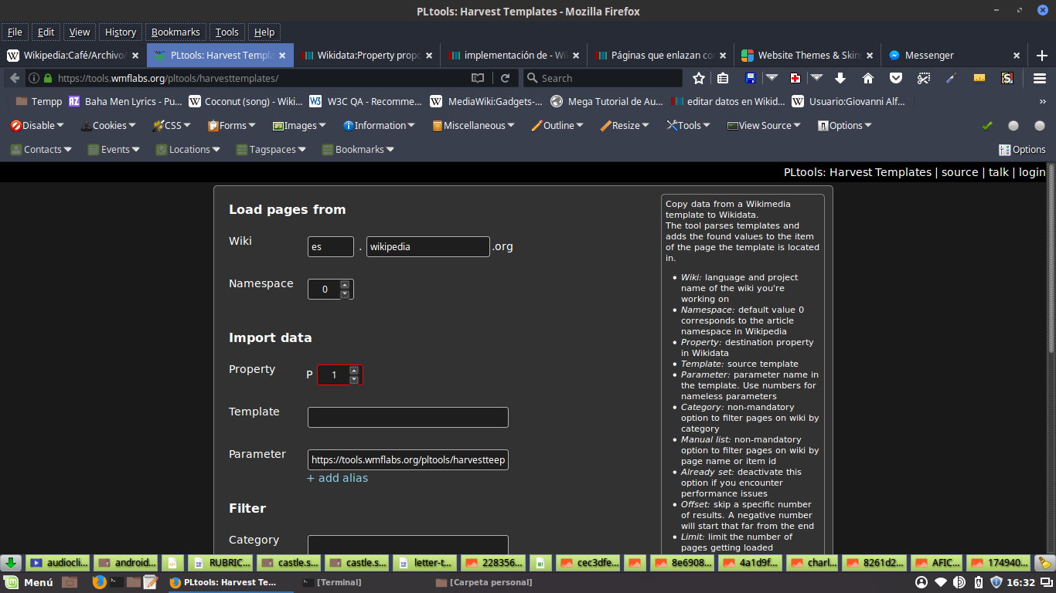Open a new browser tab
The width and height of the screenshot is (1056, 593).
[1042, 56]
